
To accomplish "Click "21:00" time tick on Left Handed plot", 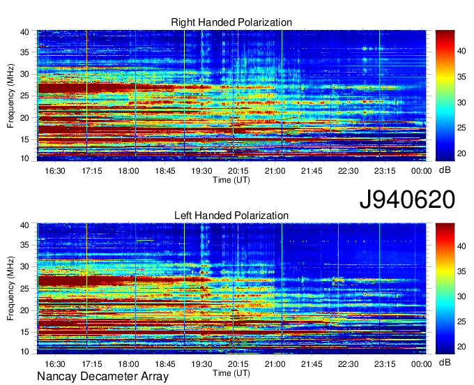I will [275, 364].
